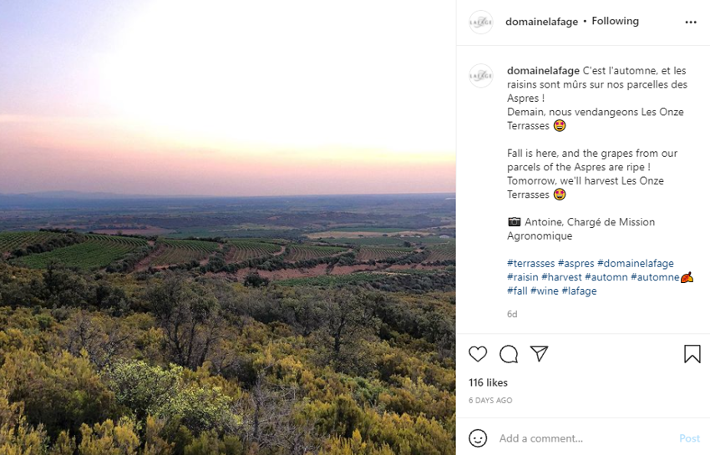Open comments via speech bubble icon
710x455 pixels.
tap(509, 354)
